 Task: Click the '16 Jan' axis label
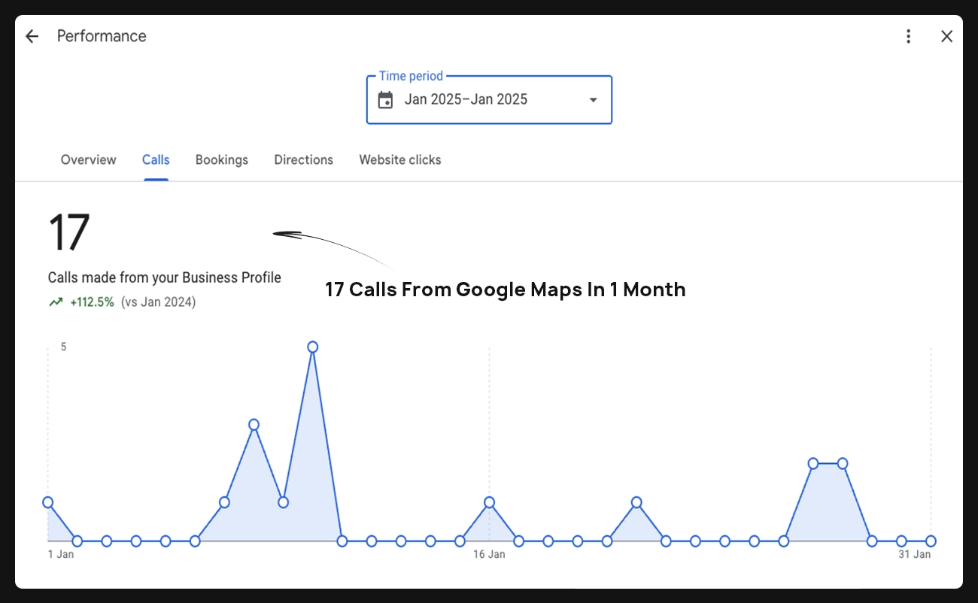[489, 554]
